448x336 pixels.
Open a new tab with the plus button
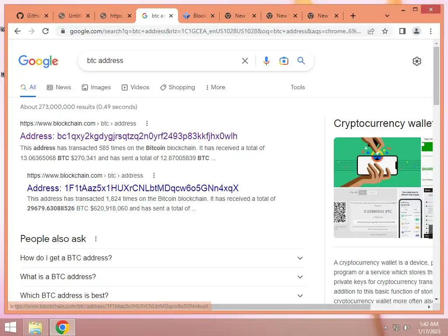click(353, 16)
